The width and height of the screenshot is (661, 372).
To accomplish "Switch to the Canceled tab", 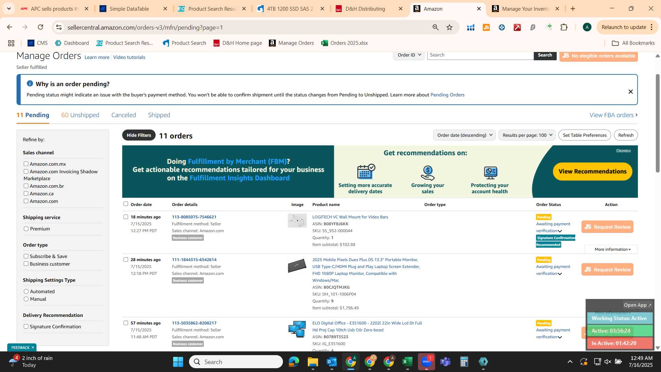I will tap(124, 115).
